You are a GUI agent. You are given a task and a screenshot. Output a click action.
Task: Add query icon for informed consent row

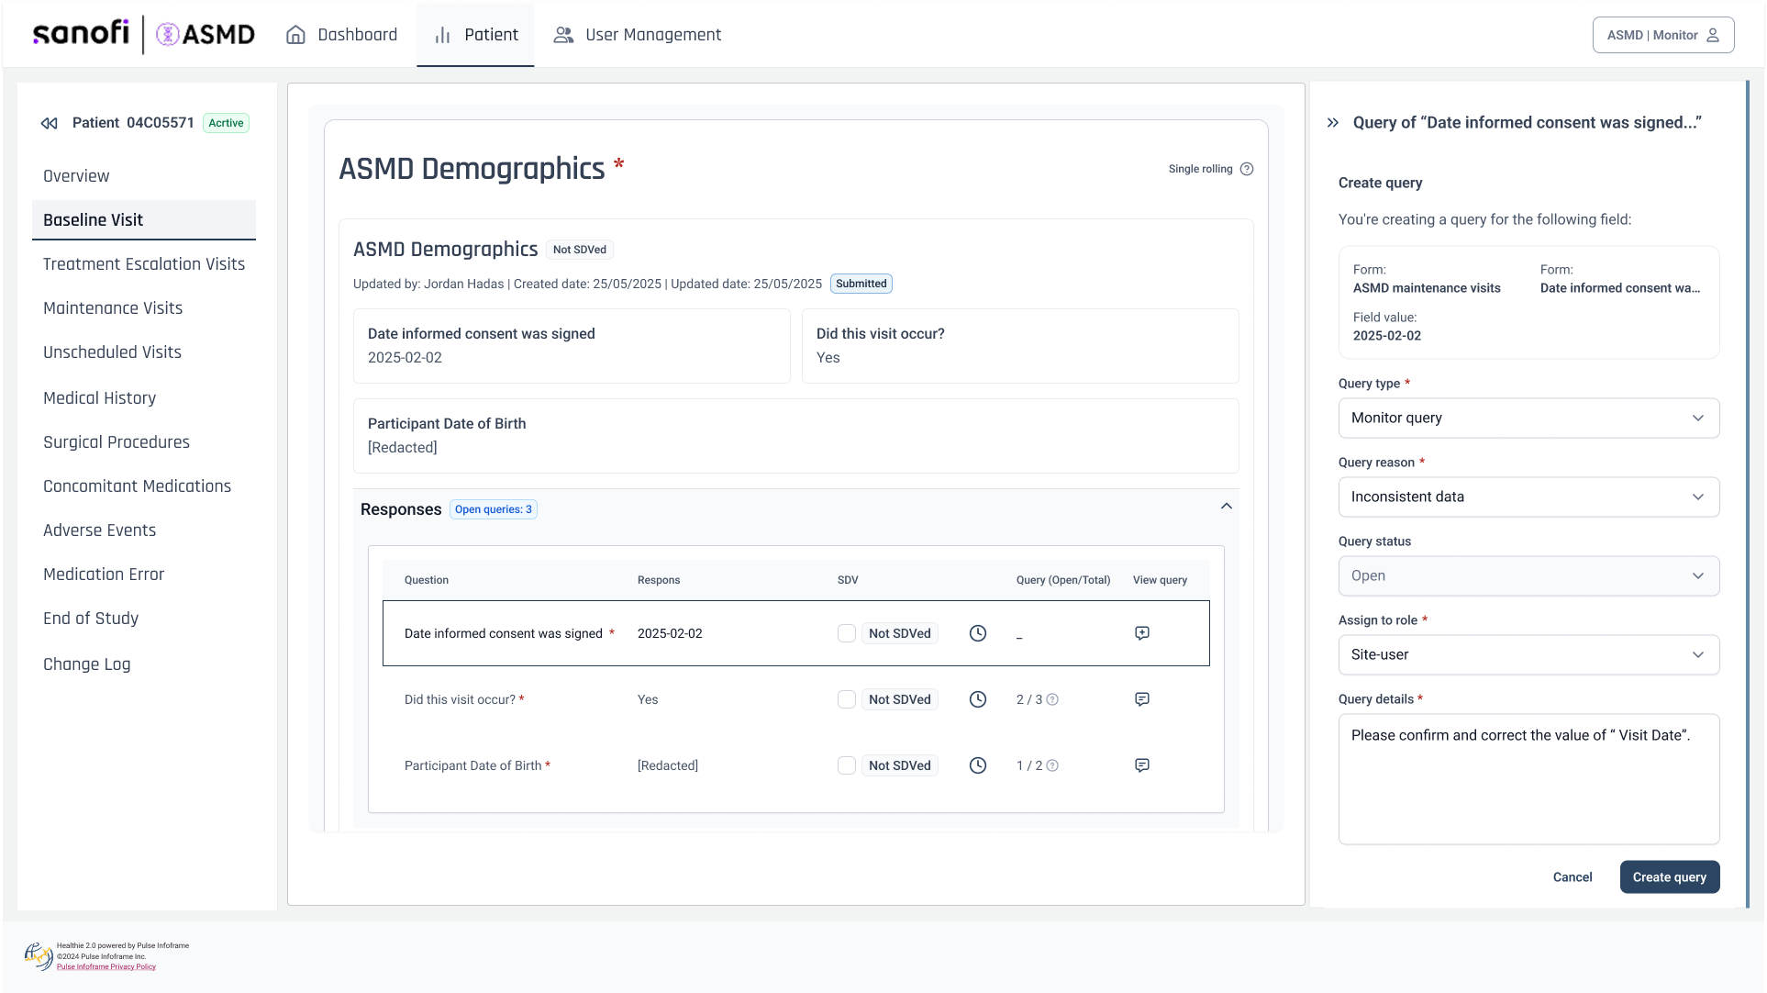coord(1142,633)
